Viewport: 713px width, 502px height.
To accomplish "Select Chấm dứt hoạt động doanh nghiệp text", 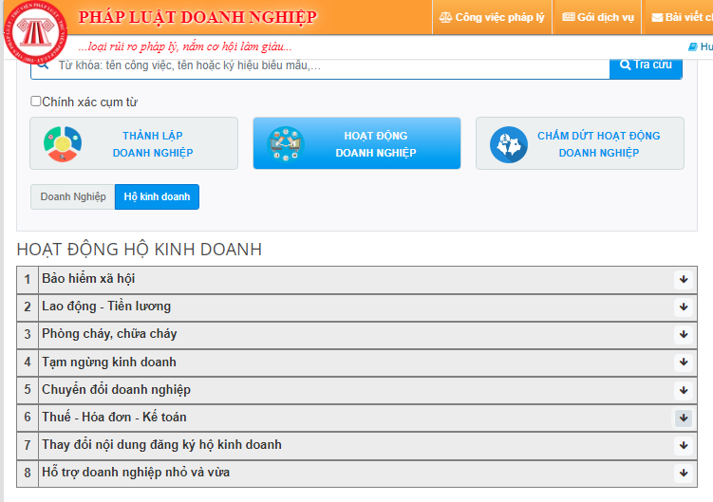I will 599,144.
